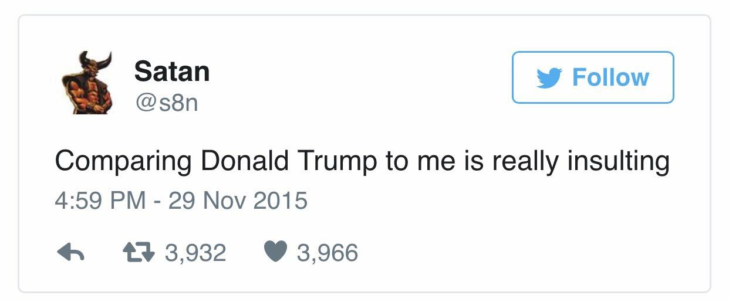The width and height of the screenshot is (729, 302).
Task: Retweet using the retweet arrows icon
Action: [x=139, y=253]
